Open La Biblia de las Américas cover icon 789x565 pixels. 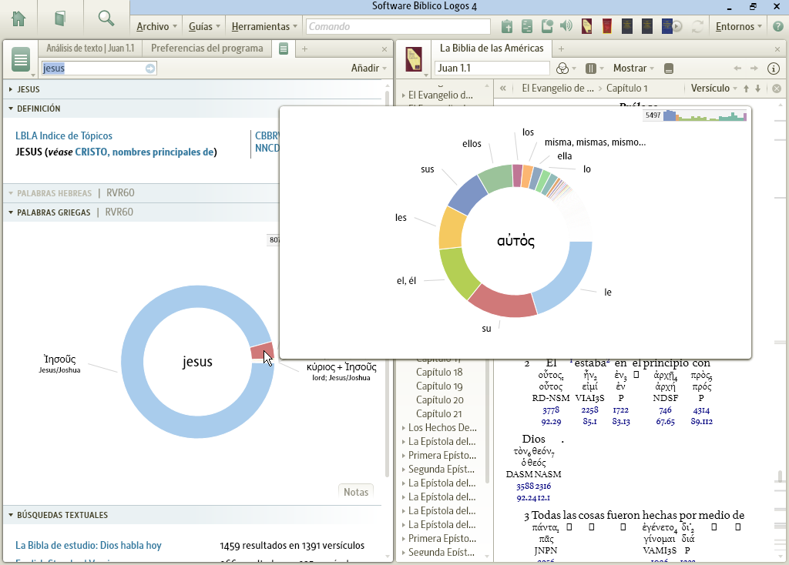tap(414, 59)
